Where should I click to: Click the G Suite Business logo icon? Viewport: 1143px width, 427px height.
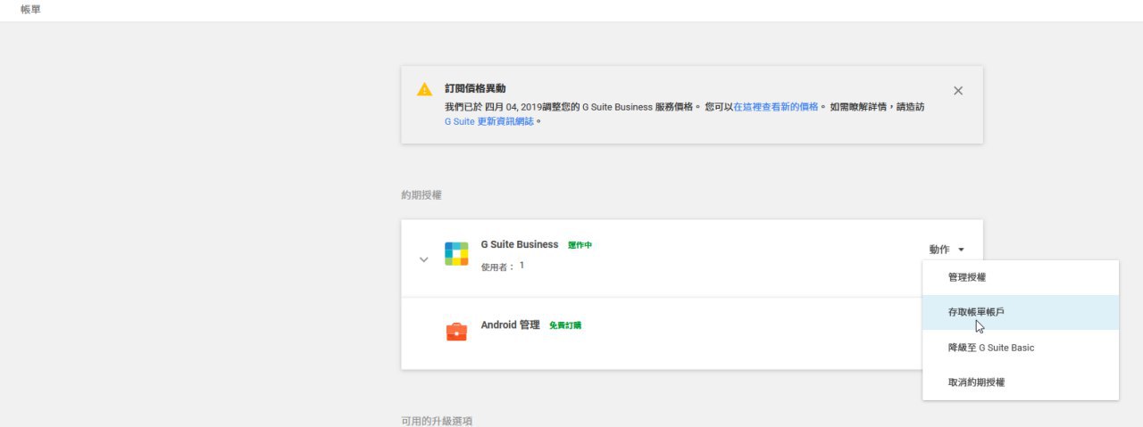click(456, 254)
